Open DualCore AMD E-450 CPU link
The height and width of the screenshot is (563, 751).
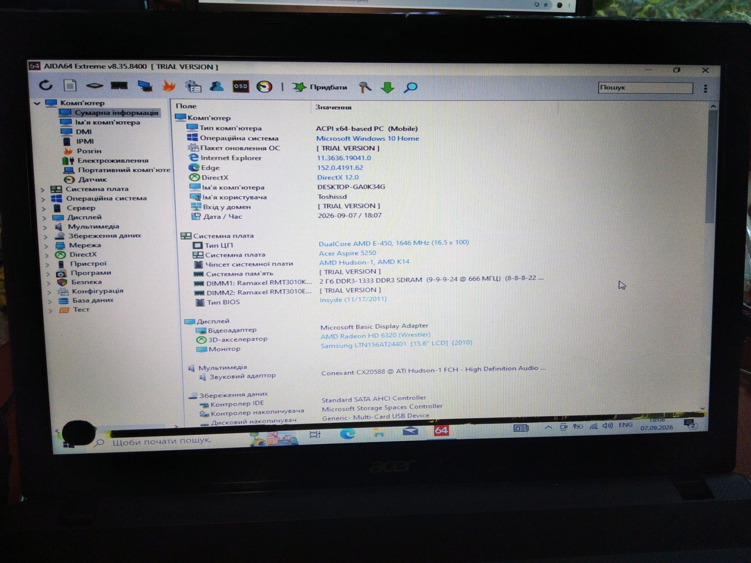(x=394, y=243)
